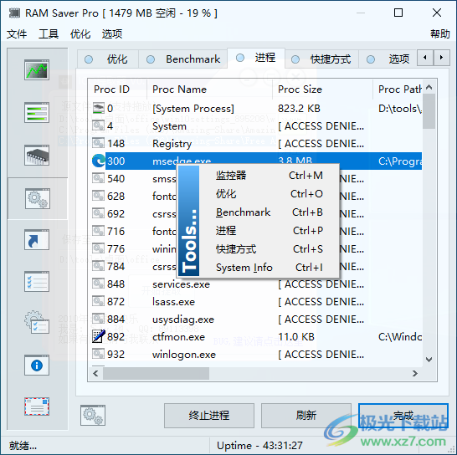457x455 pixels.
Task: Click the gears icon beside 终止进程 button
Action: click(93, 415)
